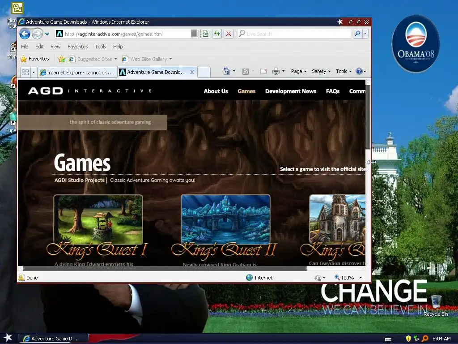Open the recent pages dropdown arrow
This screenshot has height=344, width=458.
tap(47, 34)
